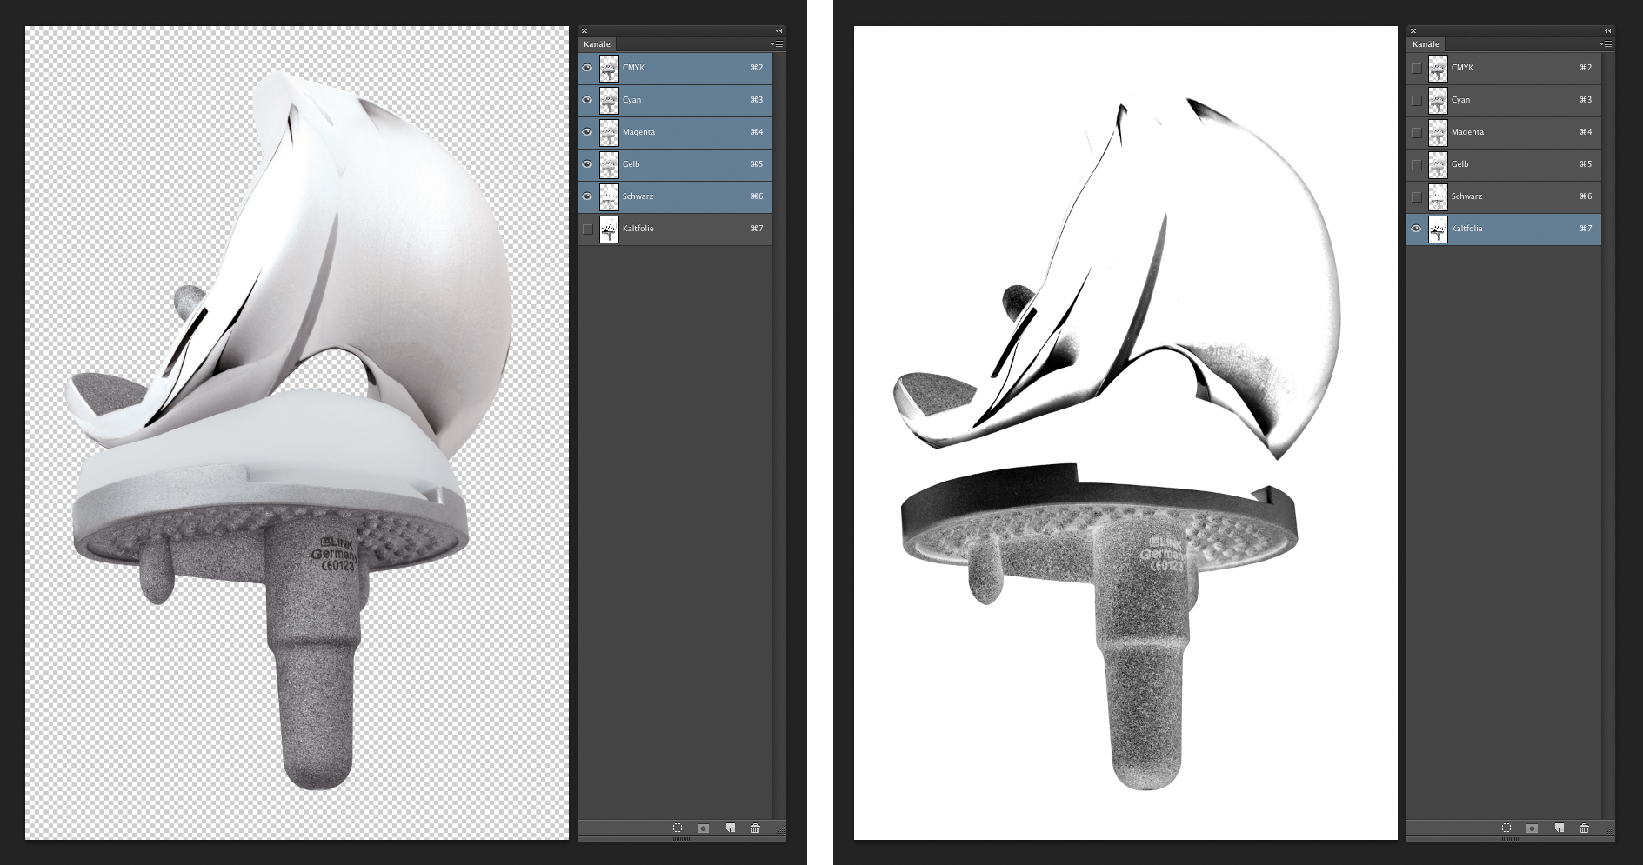The image size is (1643, 865).
Task: Hide the Kaltfolie channel in right panel
Action: click(1416, 229)
